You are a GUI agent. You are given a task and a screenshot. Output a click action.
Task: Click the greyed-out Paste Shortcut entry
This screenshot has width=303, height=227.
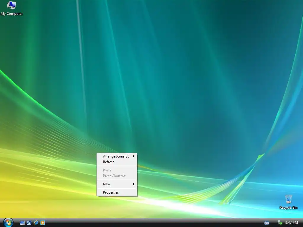pos(117,176)
